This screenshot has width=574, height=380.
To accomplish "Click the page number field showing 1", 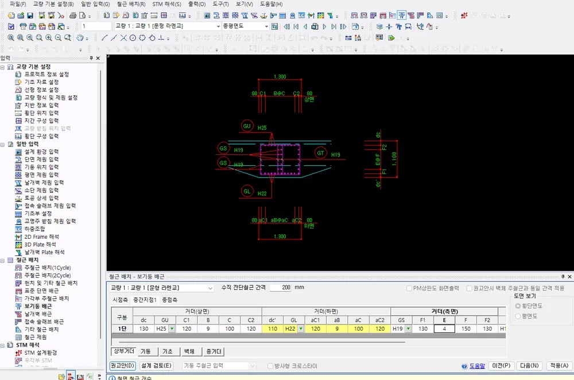I will [96, 26].
